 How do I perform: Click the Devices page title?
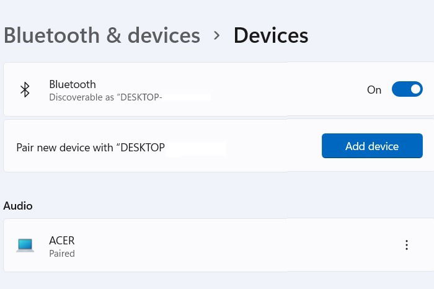click(x=270, y=35)
